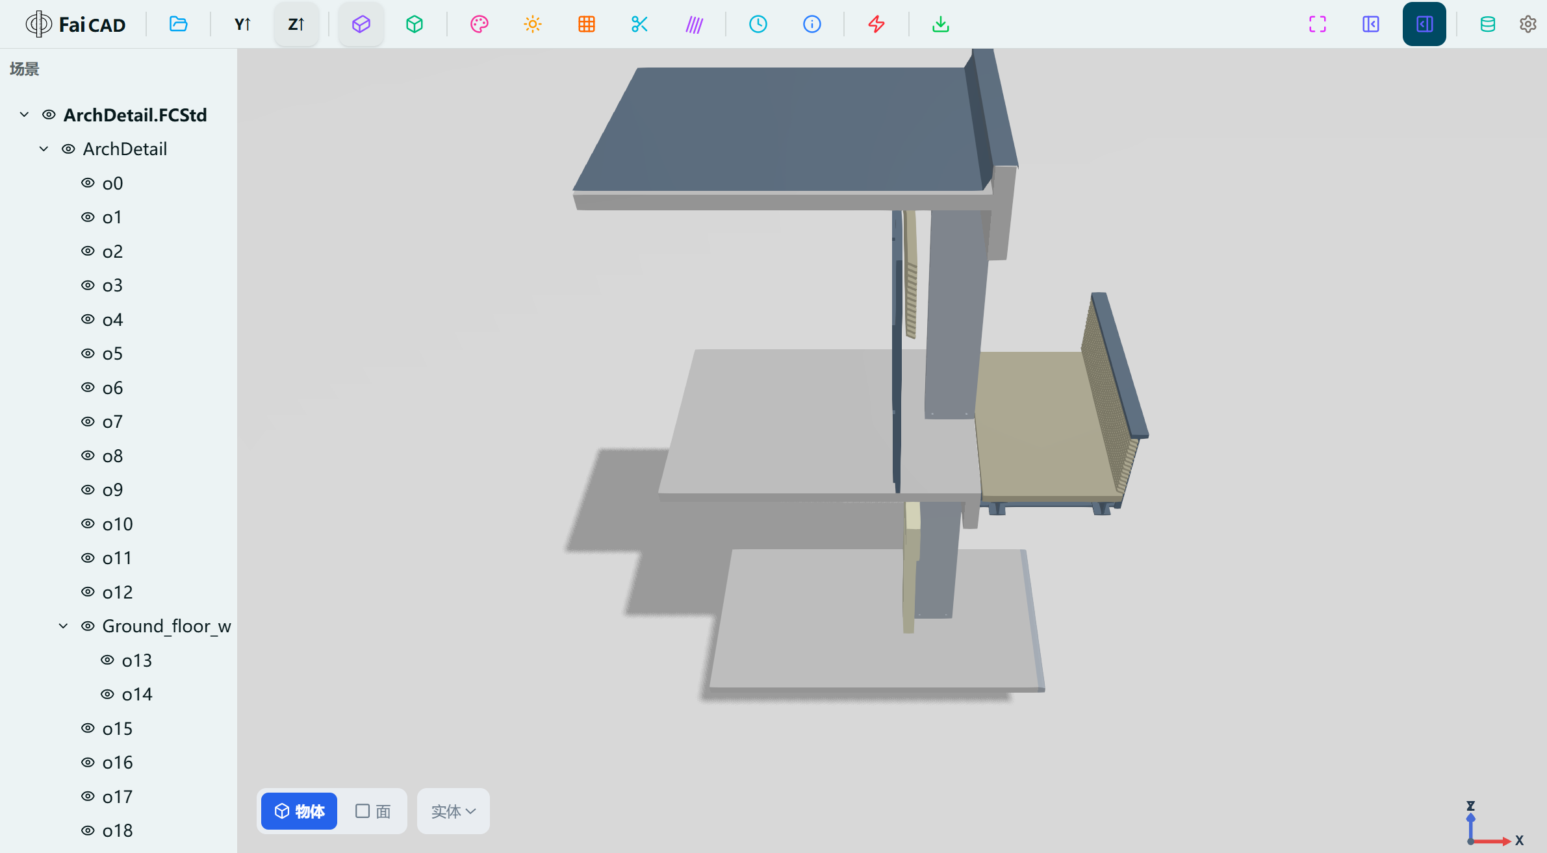Hide object o14 via eye icon
Viewport: 1547px width, 853px height.
click(x=107, y=695)
